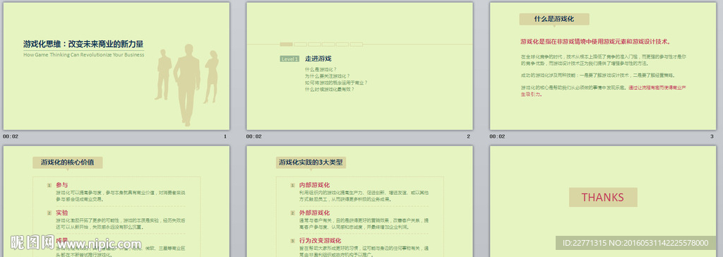
Task: Select slide 1 thumbnail with silhouette figures
Action: [116, 66]
